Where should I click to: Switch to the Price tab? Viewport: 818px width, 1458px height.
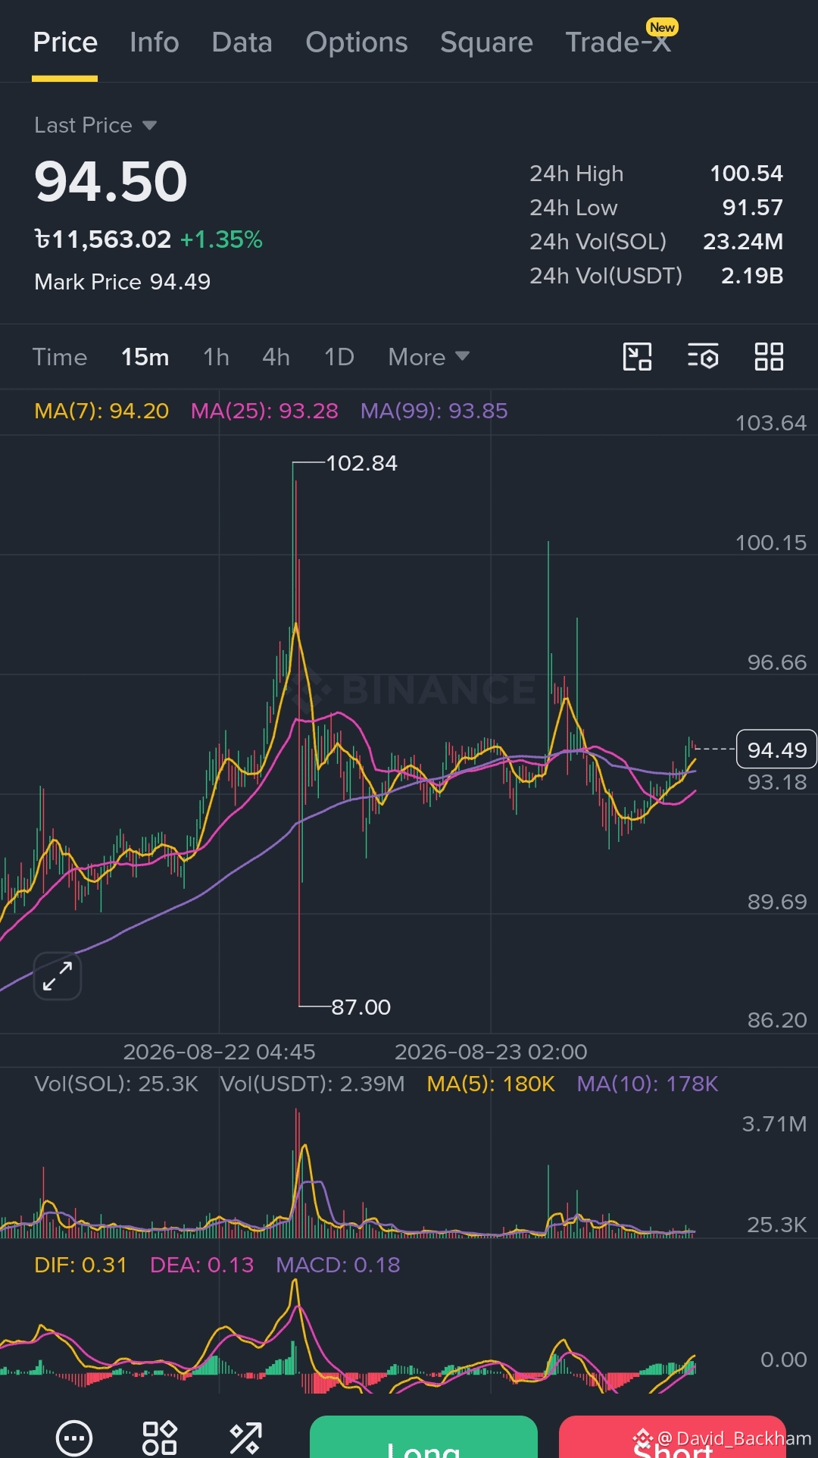[x=65, y=42]
